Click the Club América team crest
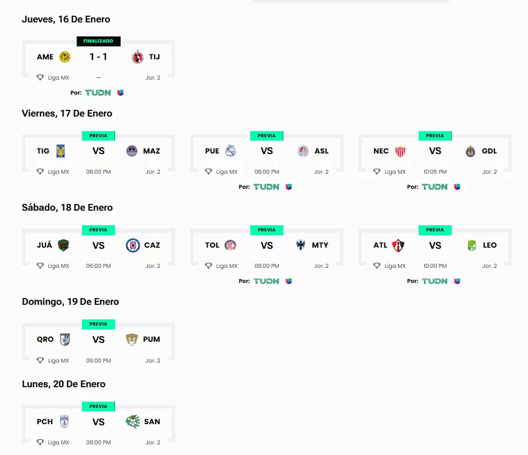The width and height of the screenshot is (528, 455). pos(65,57)
